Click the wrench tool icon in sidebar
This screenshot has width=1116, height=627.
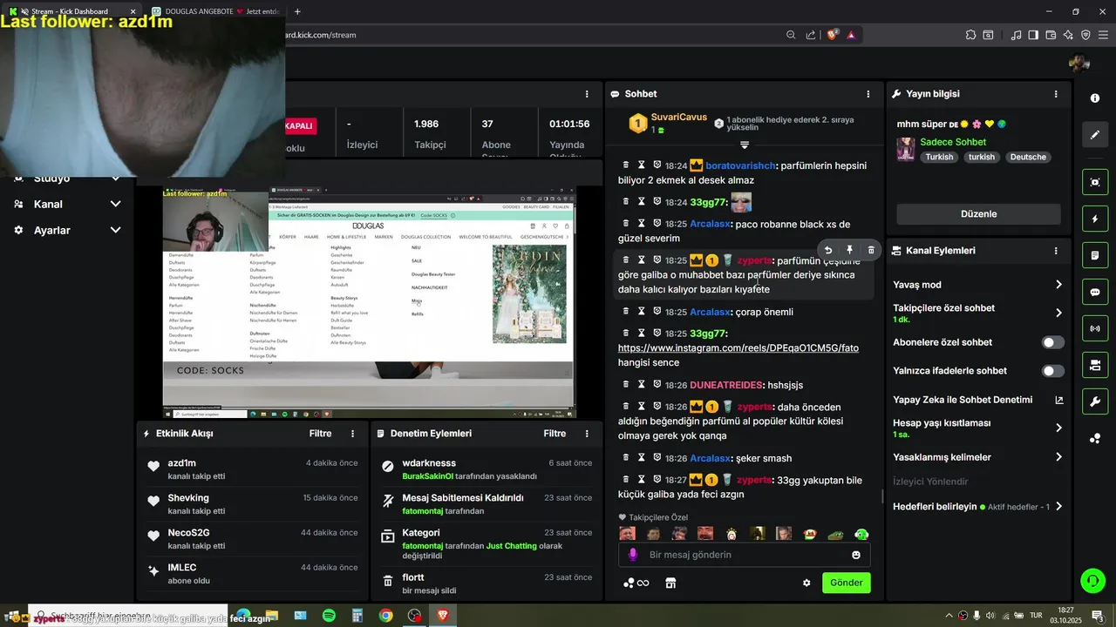click(1095, 401)
